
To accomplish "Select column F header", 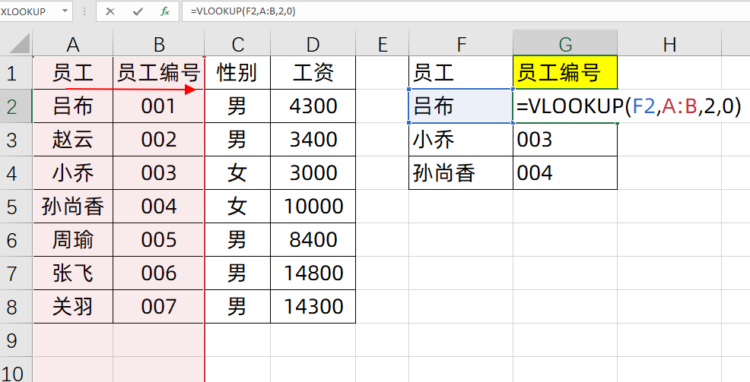I will coord(461,44).
